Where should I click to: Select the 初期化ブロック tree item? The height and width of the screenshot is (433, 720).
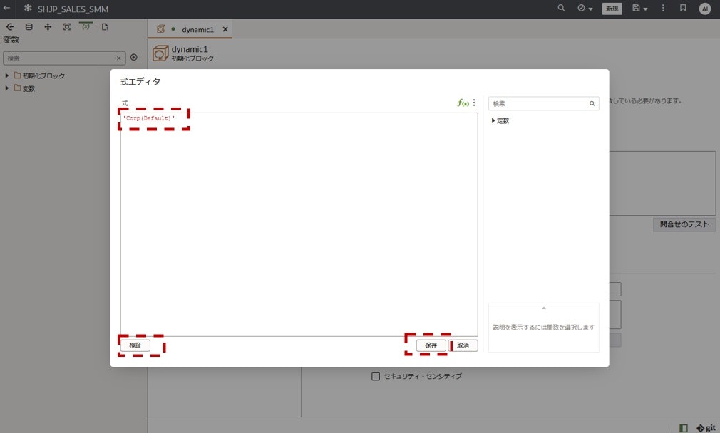[x=43, y=75]
